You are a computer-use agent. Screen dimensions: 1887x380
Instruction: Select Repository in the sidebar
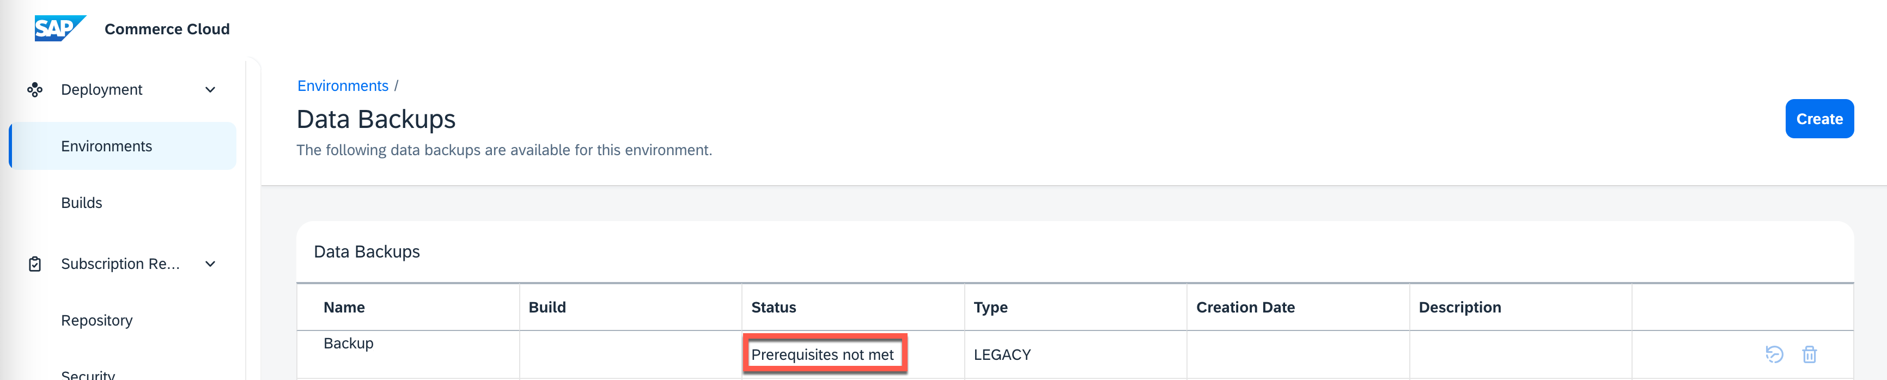(x=97, y=321)
